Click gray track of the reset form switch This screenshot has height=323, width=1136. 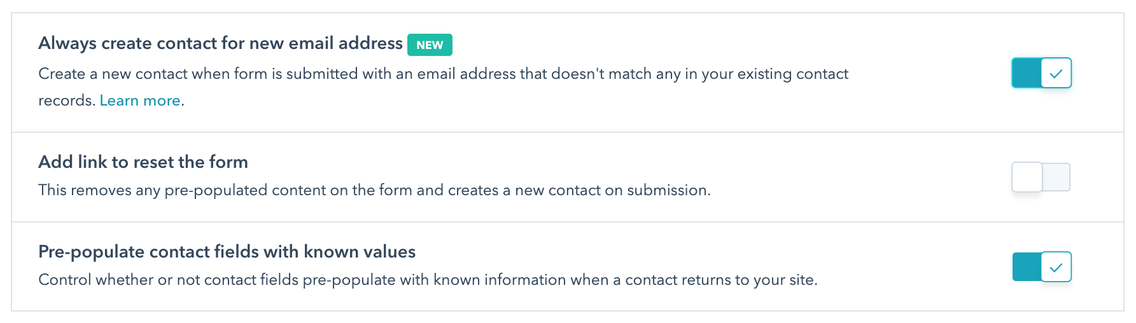1057,177
